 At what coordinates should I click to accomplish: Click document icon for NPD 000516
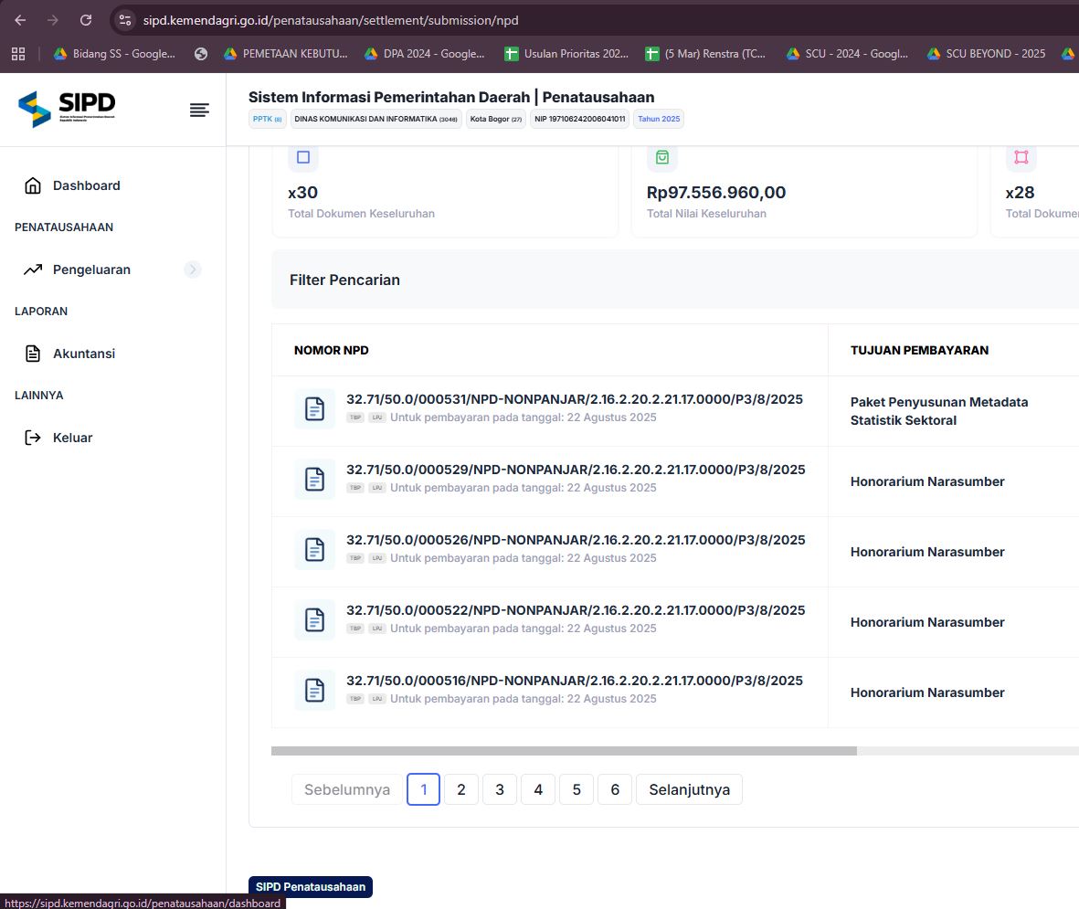coord(314,690)
